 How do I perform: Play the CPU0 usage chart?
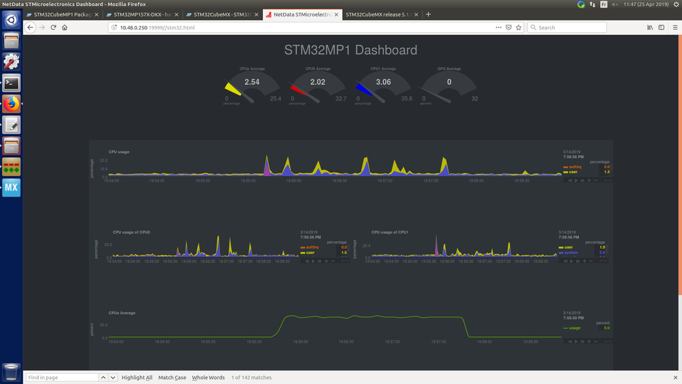pyautogui.click(x=313, y=261)
